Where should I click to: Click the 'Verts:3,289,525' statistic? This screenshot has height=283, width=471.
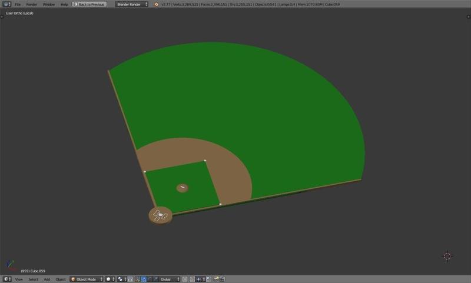185,5
